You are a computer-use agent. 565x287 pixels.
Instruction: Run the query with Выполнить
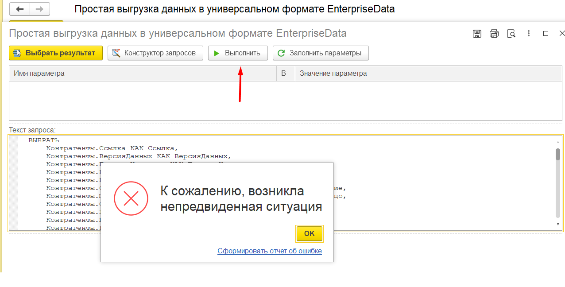click(238, 53)
